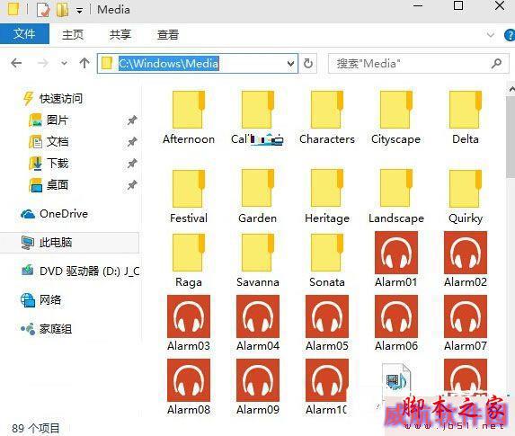Select the Alarm05 audio file
This screenshot has height=436, width=515.
coord(327,323)
